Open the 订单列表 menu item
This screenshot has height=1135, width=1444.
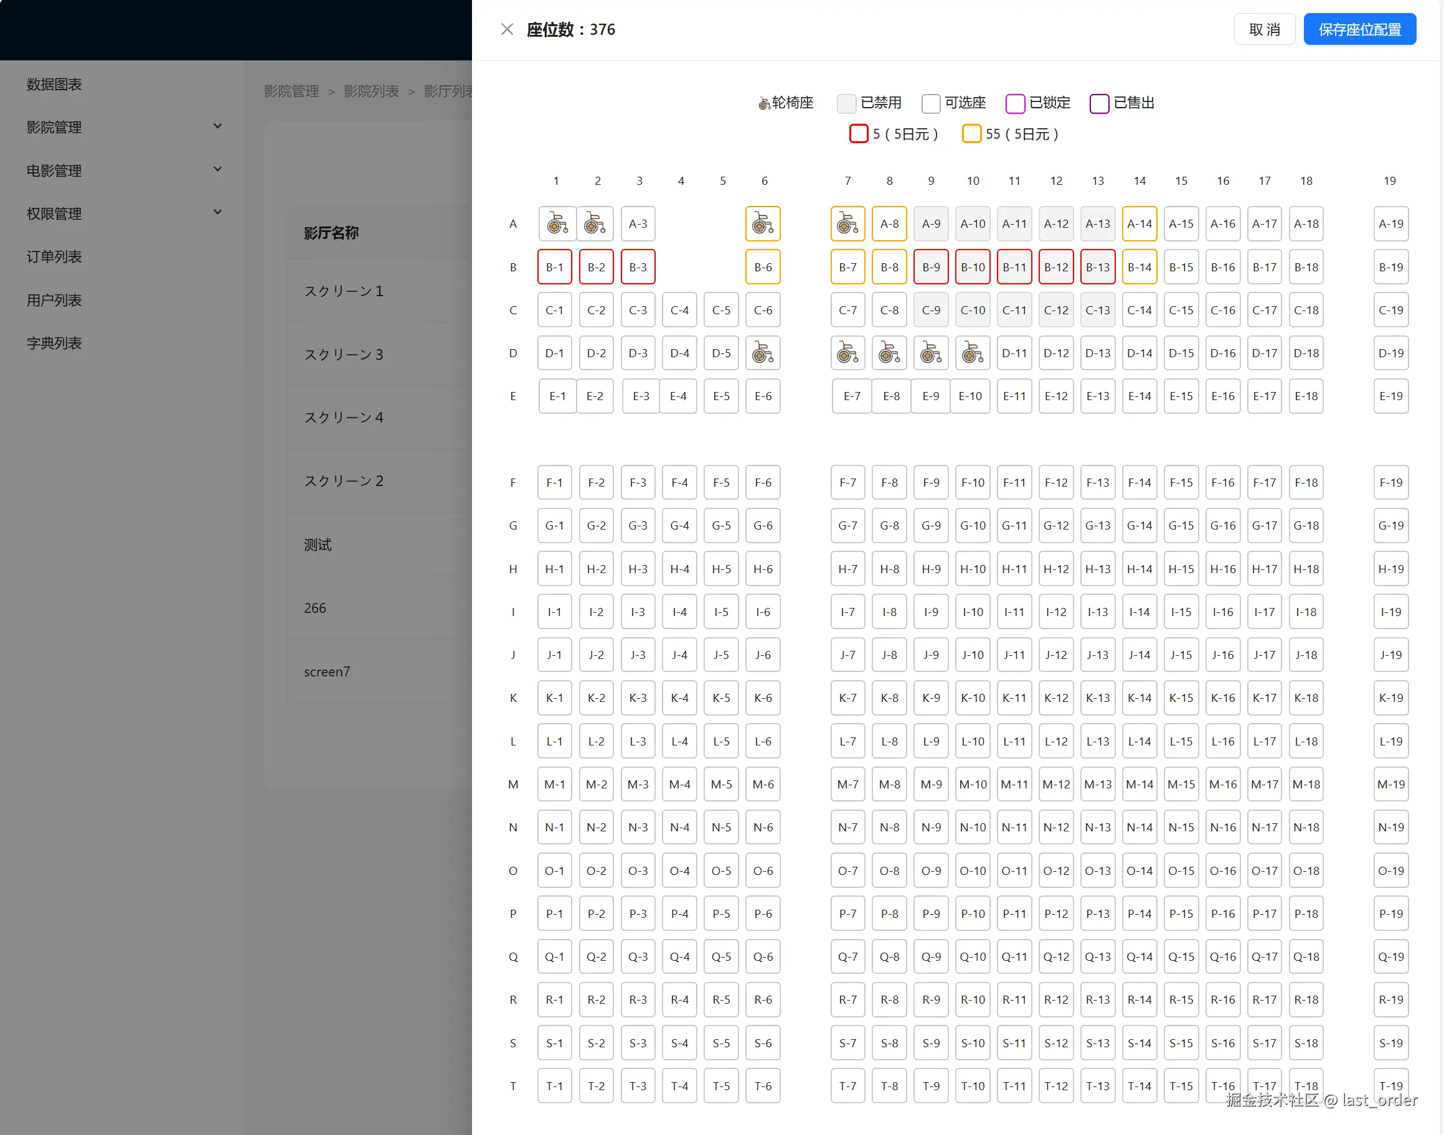click(x=55, y=256)
